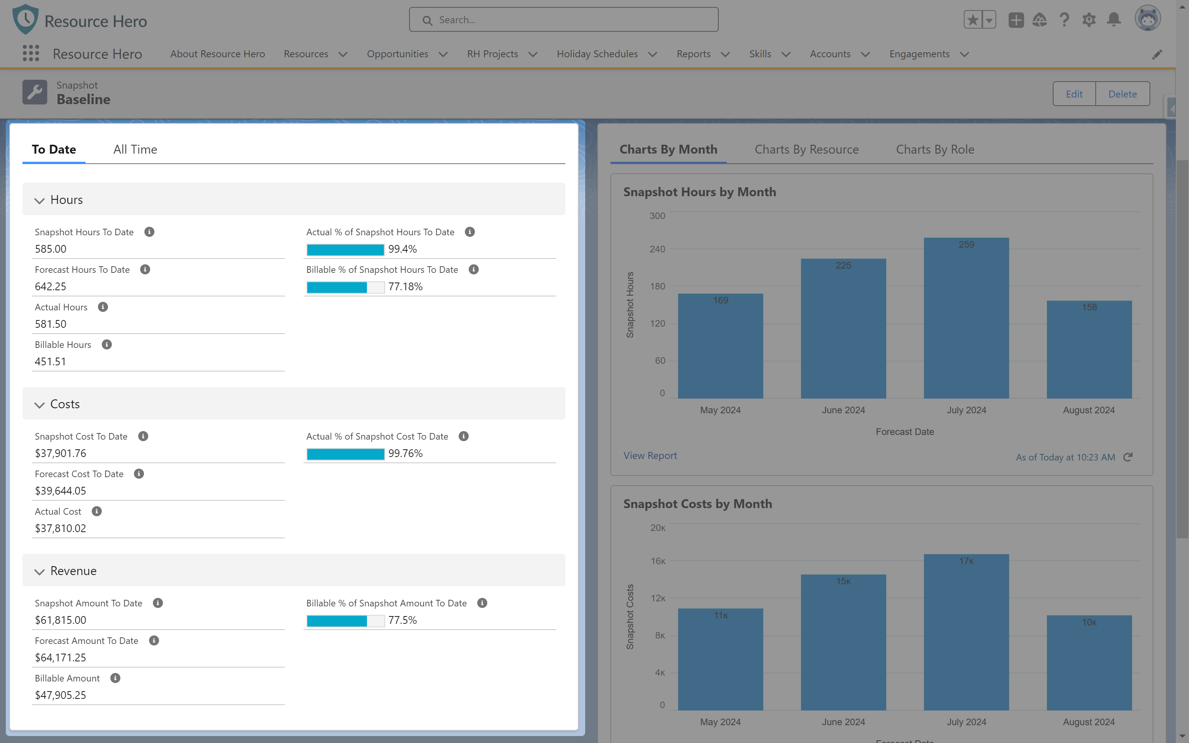Open the notifications bell

[1114, 20]
